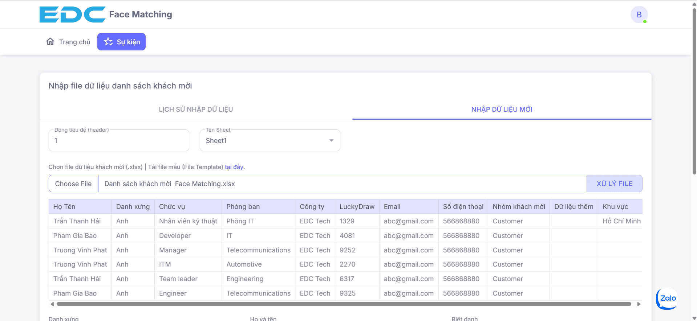The image size is (697, 321).
Task: Click the Engineering department cell
Action: tap(258, 279)
